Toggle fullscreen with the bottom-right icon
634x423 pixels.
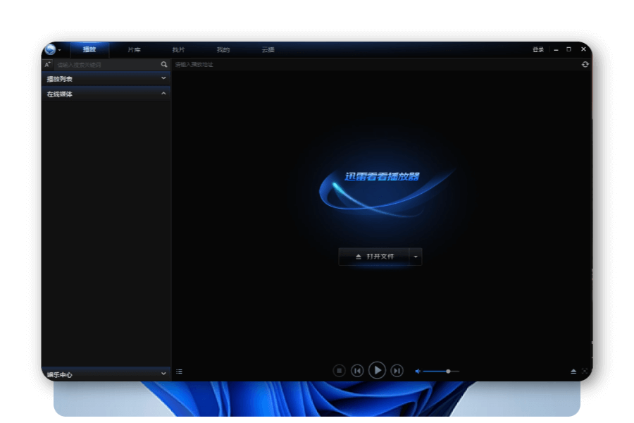click(x=585, y=372)
